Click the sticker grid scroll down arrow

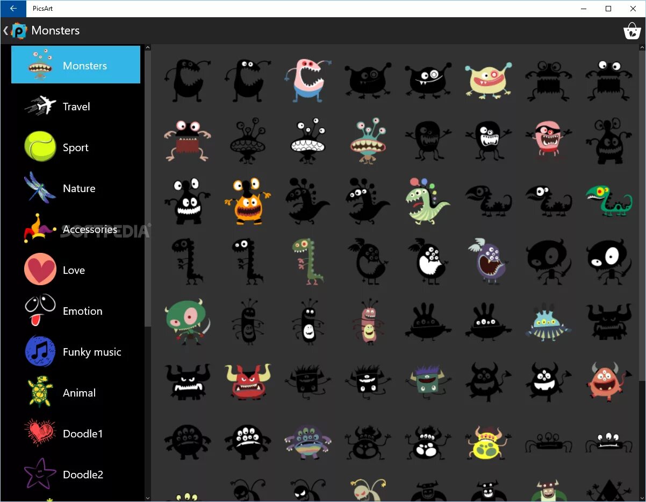(642, 498)
